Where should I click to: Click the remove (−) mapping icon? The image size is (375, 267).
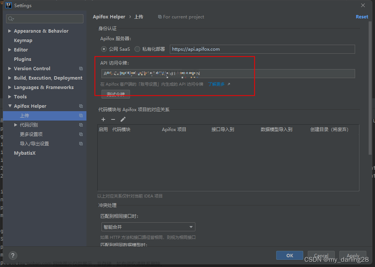coord(113,119)
